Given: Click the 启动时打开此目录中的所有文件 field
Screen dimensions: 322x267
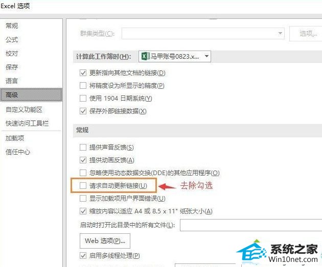Looking at the screenshot, I should pos(251,225).
